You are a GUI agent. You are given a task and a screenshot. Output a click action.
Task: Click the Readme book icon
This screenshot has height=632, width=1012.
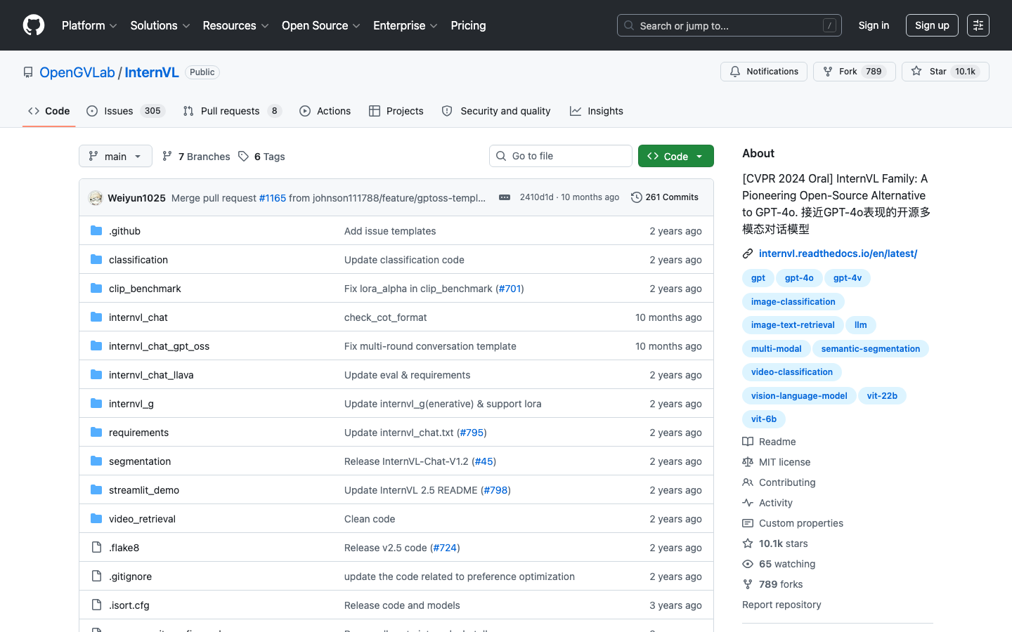pyautogui.click(x=748, y=442)
